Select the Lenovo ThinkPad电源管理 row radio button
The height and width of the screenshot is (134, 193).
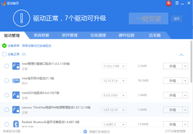(x=7, y=110)
